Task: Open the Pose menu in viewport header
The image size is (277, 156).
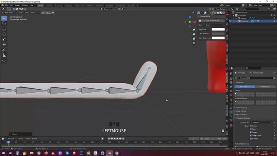Action: click(33, 13)
